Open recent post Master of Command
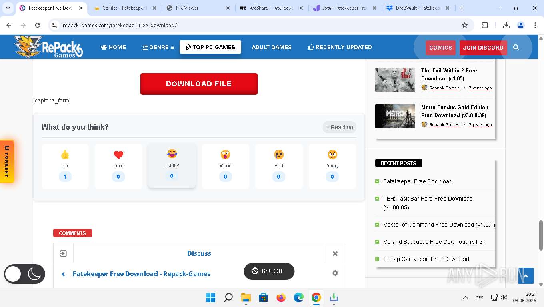This screenshot has width=544, height=307. point(439,225)
